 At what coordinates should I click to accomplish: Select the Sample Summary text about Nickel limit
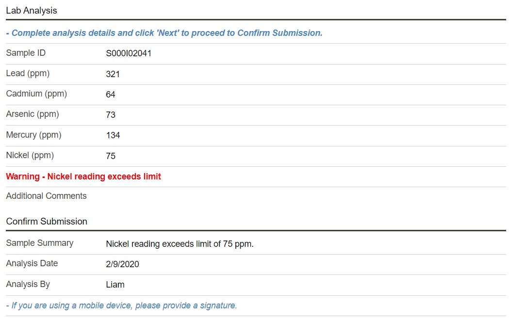pyautogui.click(x=180, y=244)
